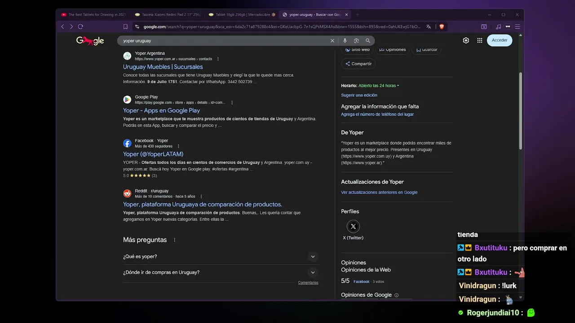Click username Bxutituku saying pero comprar
The width and height of the screenshot is (575, 323).
(491, 248)
